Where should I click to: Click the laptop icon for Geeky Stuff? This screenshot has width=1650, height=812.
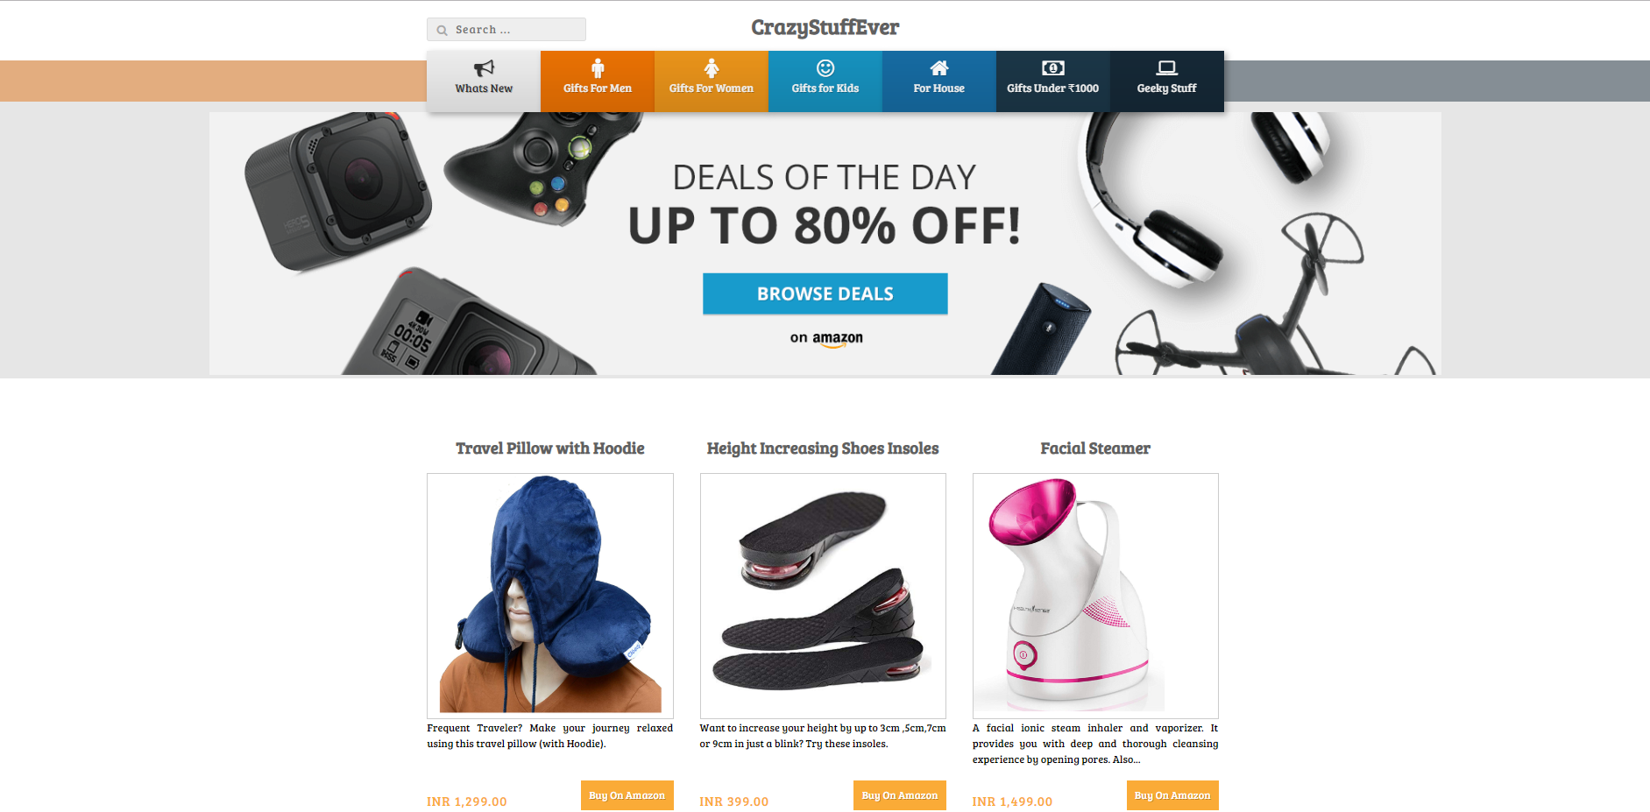pos(1167,68)
